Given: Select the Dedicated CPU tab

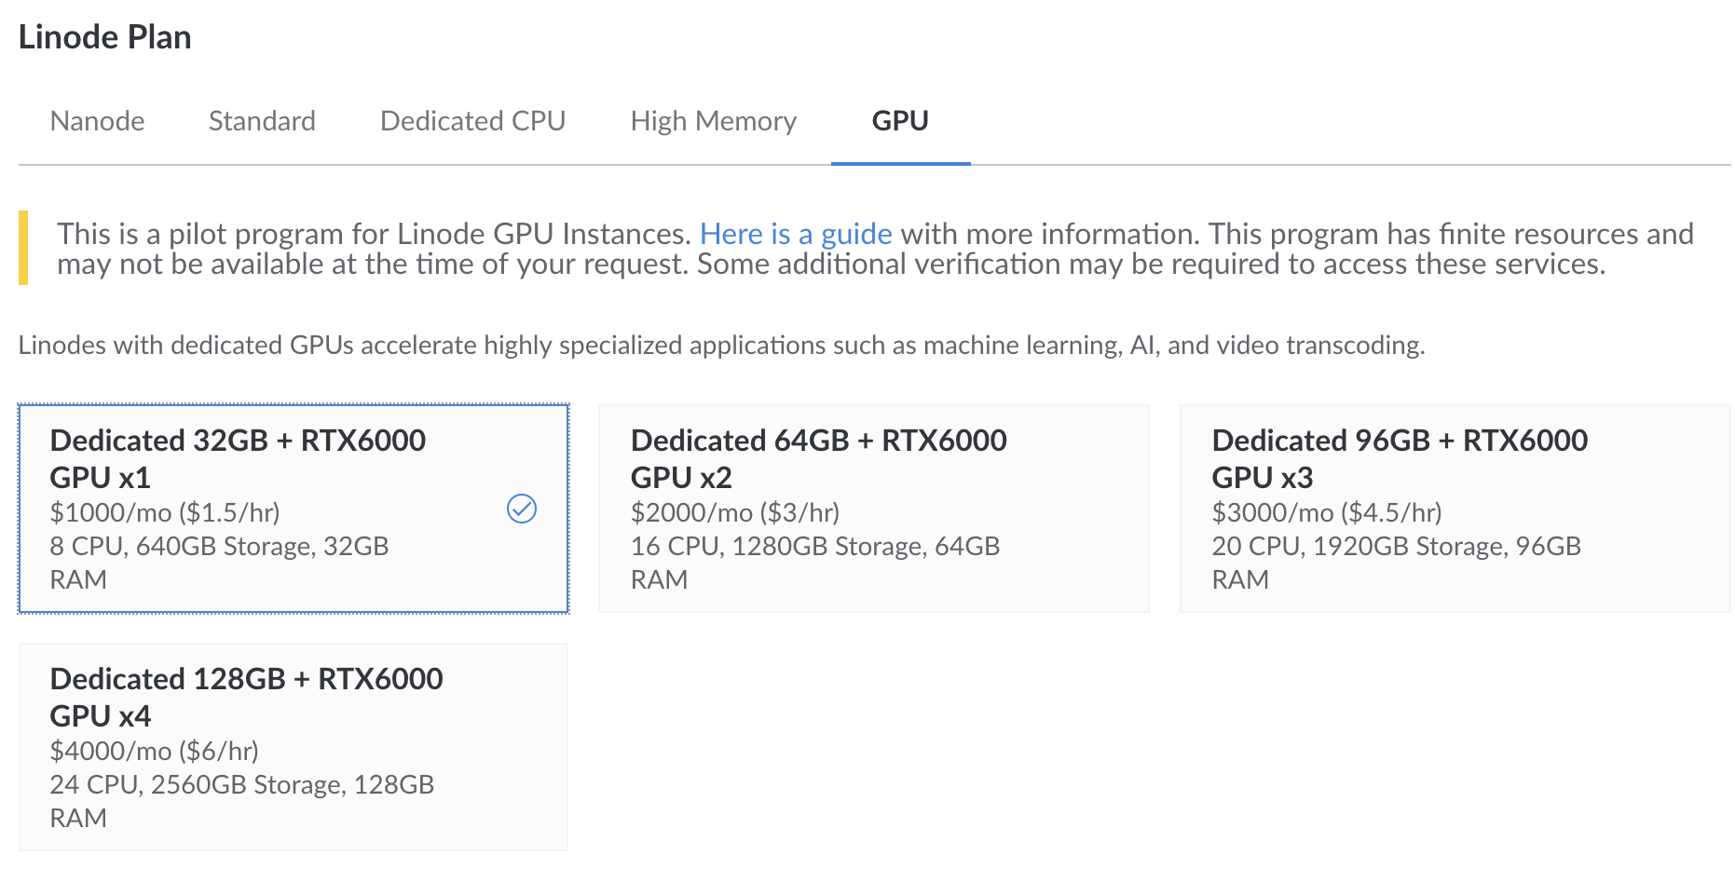Looking at the screenshot, I should [x=472, y=121].
